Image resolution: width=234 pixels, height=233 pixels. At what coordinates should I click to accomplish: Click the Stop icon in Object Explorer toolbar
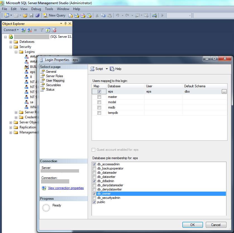(35, 30)
